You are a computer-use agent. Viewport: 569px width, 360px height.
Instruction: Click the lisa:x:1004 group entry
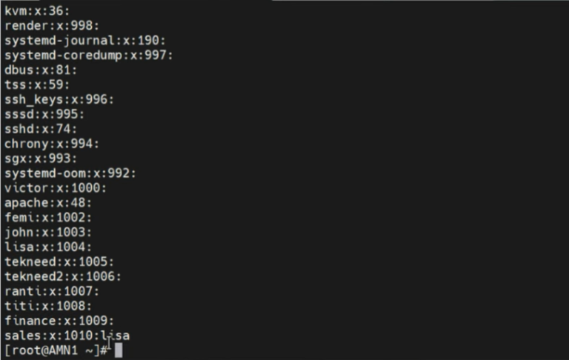tap(48, 247)
